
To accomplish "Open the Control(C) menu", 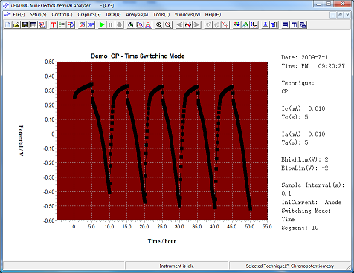I will point(62,15).
